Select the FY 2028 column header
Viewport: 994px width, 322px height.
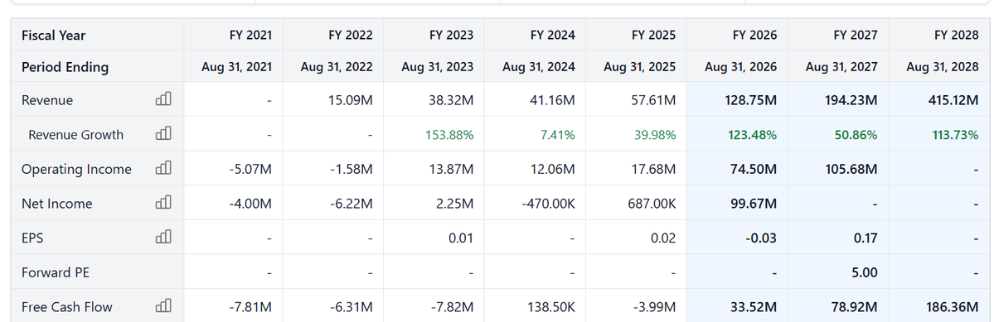[x=957, y=36]
